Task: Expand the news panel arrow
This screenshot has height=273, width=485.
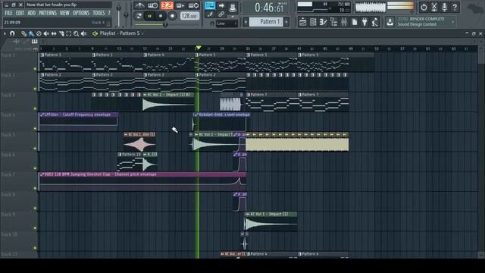Action: [453, 22]
